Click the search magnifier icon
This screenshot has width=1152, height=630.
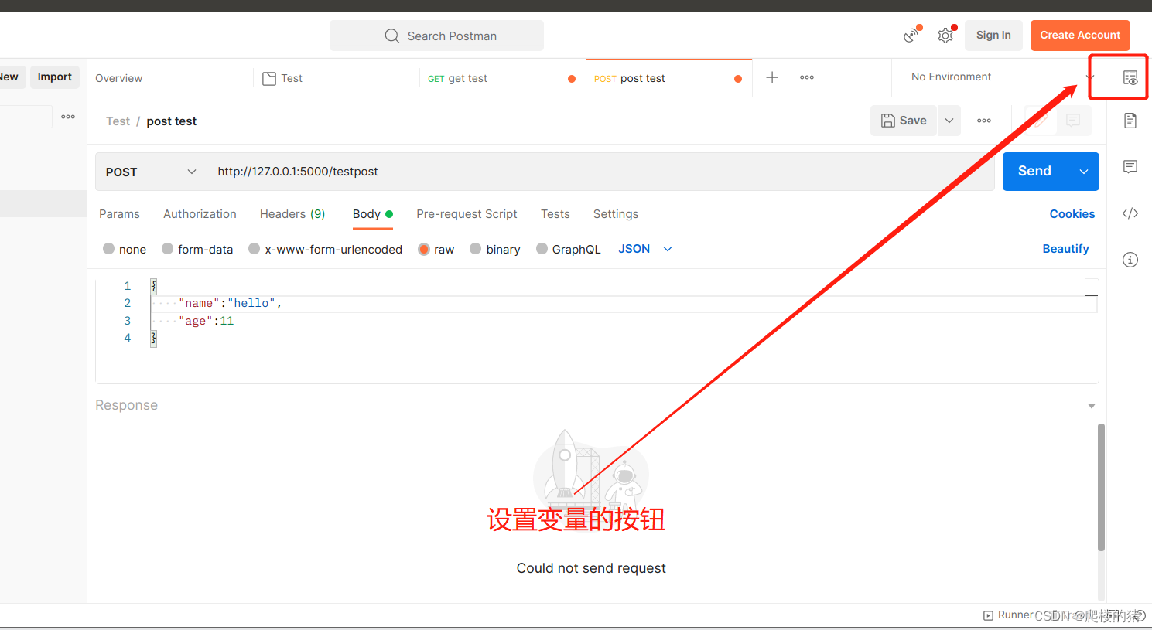click(392, 36)
